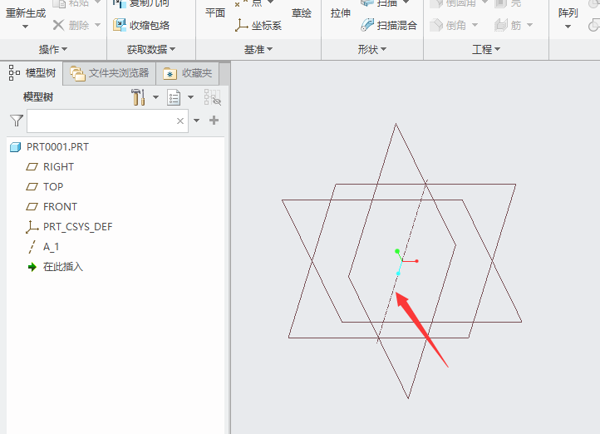The image size is (600, 434).
Task: Clear the model tree search field
Action: (180, 121)
